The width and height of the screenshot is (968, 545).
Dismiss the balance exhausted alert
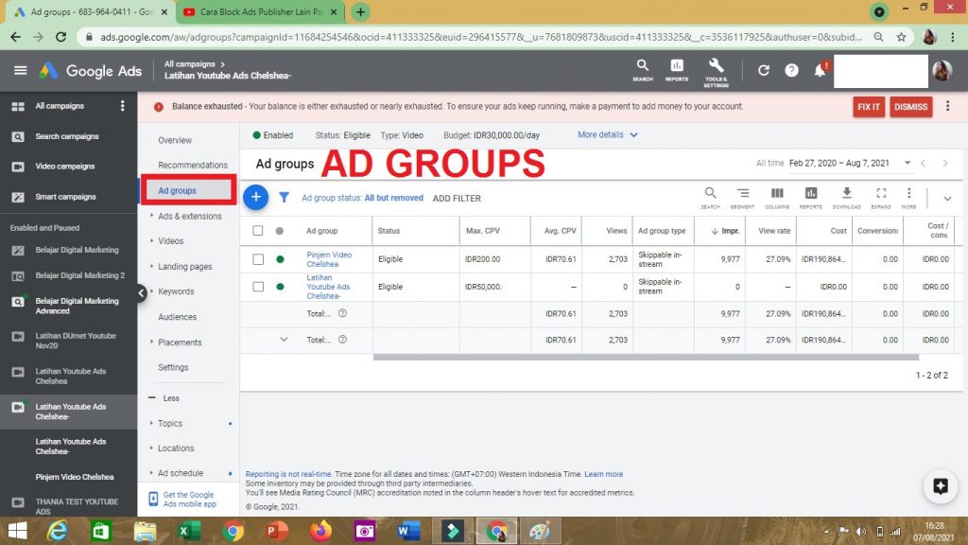(x=910, y=107)
